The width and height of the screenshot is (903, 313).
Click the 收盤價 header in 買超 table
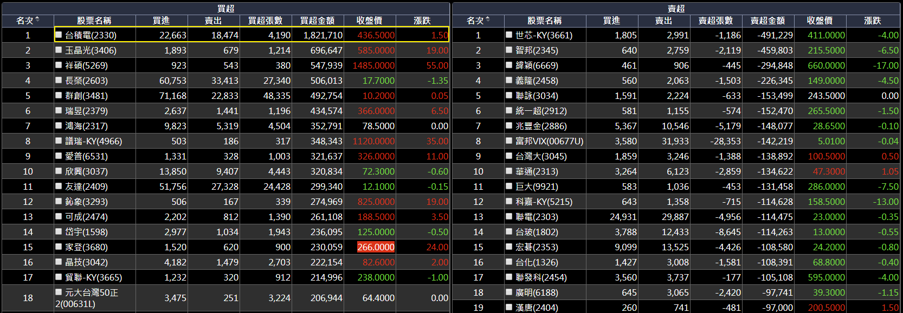point(370,21)
